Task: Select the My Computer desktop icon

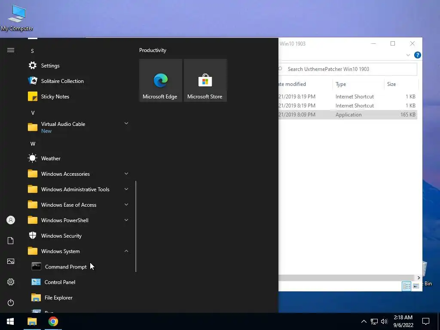Action: coord(17,18)
